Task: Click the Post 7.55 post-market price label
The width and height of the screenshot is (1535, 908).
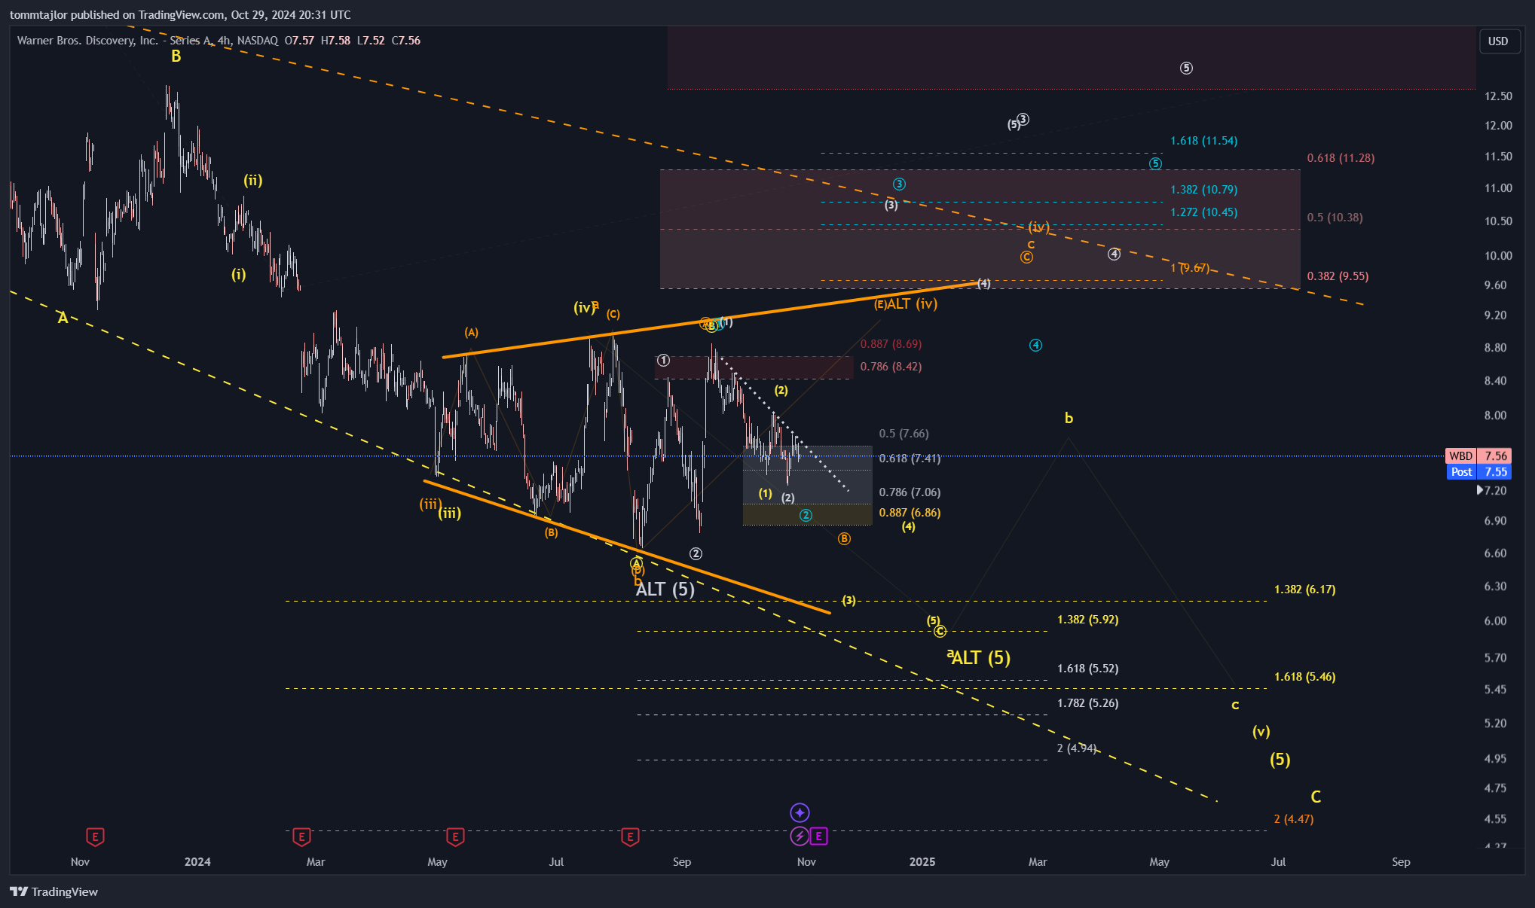Action: [1478, 472]
